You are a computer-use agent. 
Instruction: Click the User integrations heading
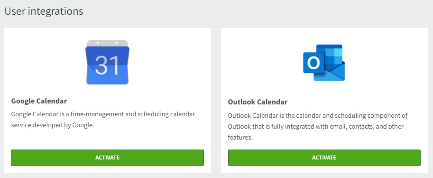44,11
